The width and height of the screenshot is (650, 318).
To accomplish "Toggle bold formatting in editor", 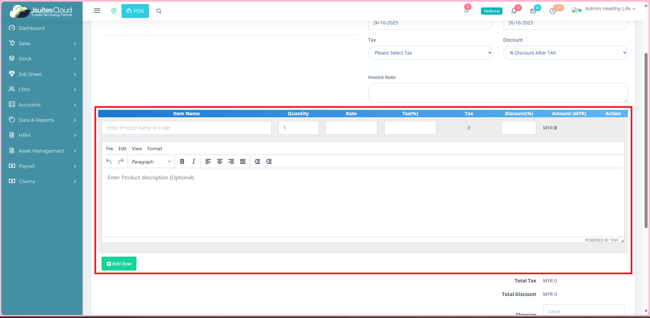I will point(182,161).
